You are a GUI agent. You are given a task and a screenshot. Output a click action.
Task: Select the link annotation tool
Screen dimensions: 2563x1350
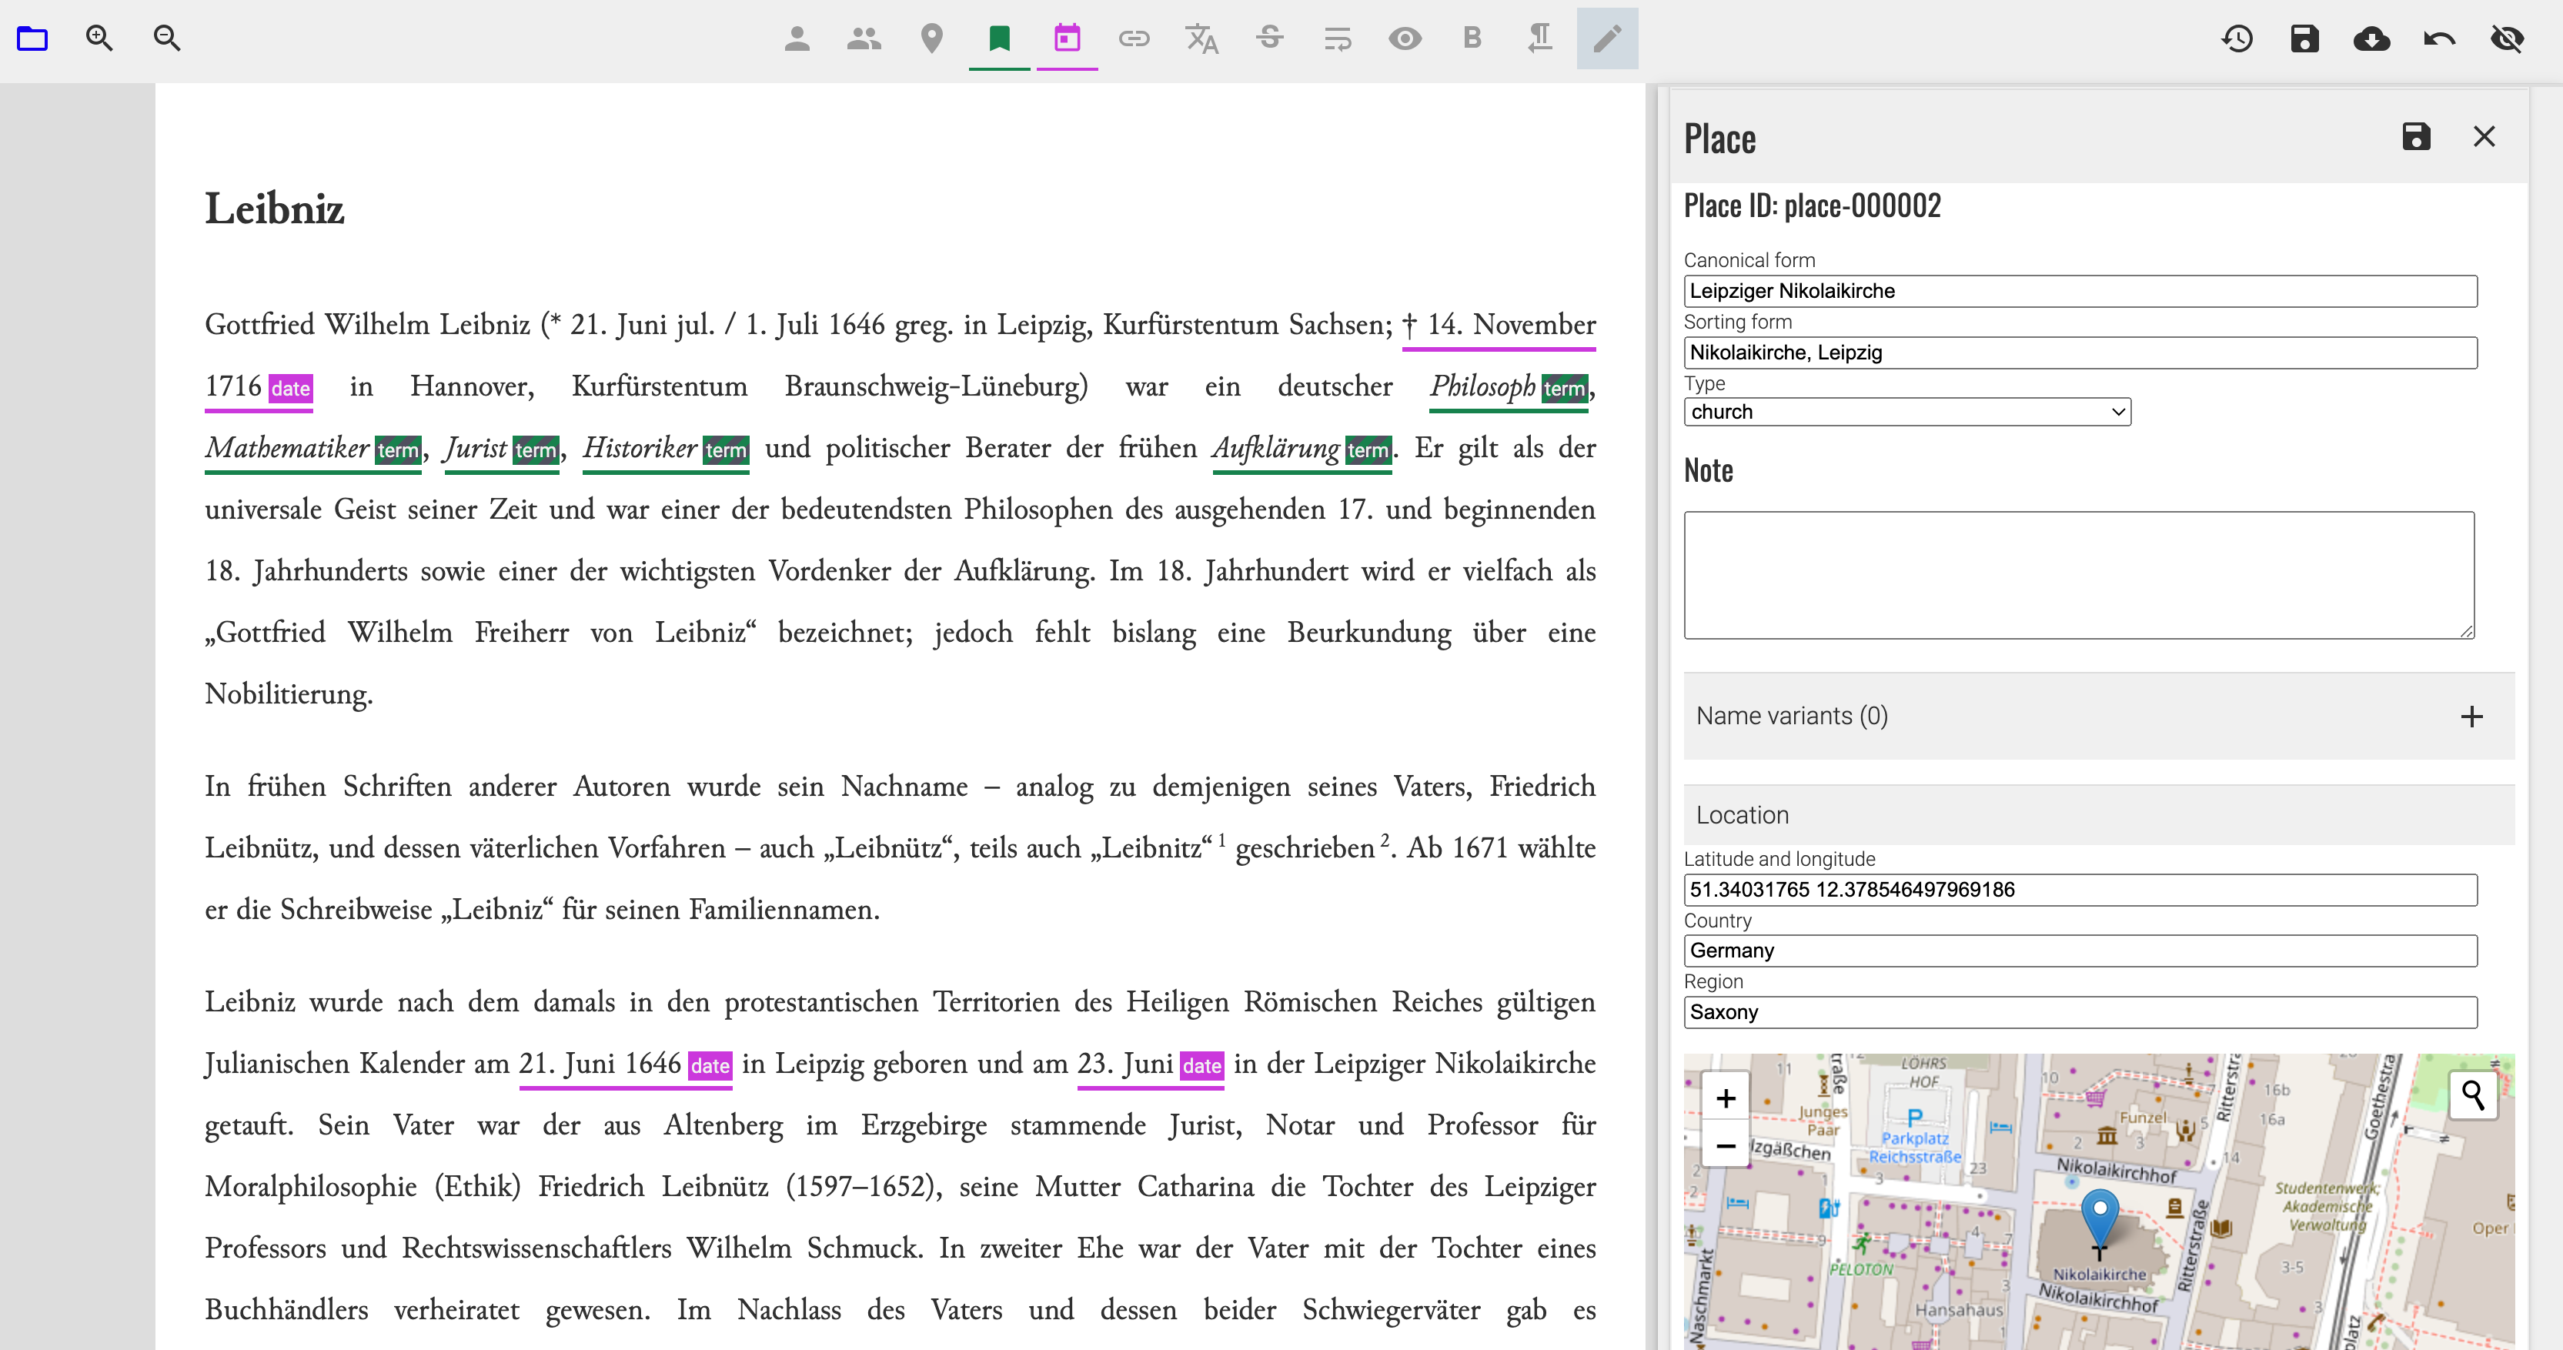[x=1134, y=38]
